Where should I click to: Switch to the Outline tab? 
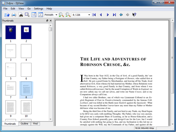[x=24, y=124]
